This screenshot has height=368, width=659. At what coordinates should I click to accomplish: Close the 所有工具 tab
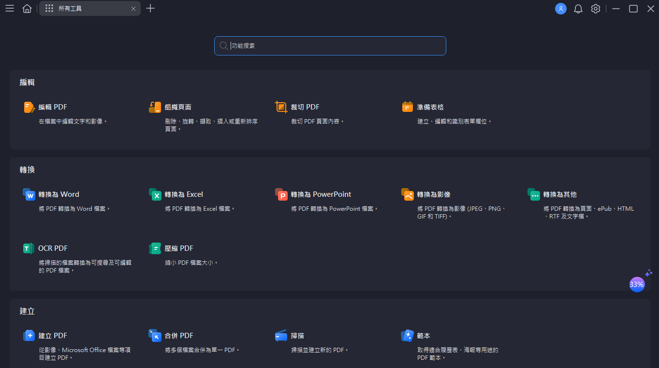[x=133, y=9]
